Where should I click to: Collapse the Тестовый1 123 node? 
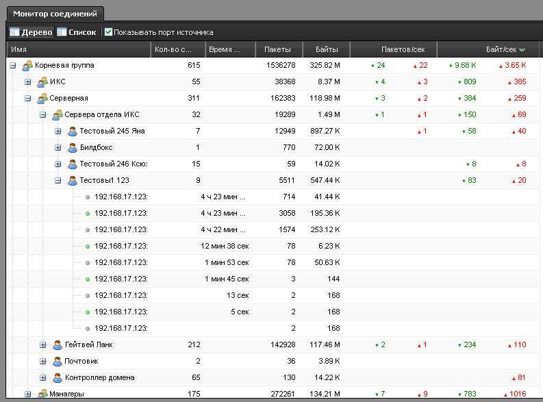coord(58,181)
